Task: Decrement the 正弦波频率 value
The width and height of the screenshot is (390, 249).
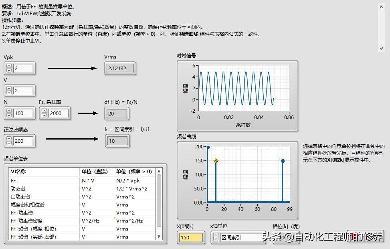Action: [x=9, y=143]
